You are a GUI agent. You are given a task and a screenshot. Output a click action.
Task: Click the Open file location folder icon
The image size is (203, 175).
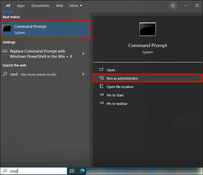[101, 86]
